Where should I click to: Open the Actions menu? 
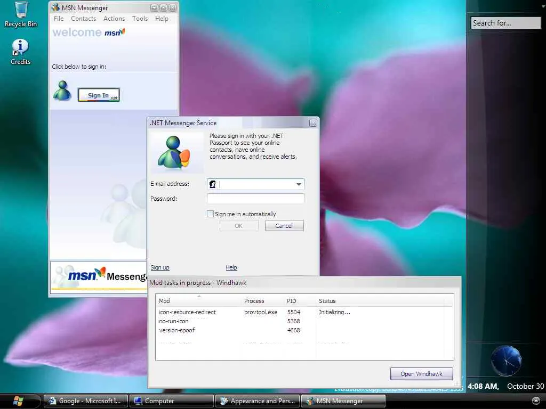pyautogui.click(x=114, y=19)
